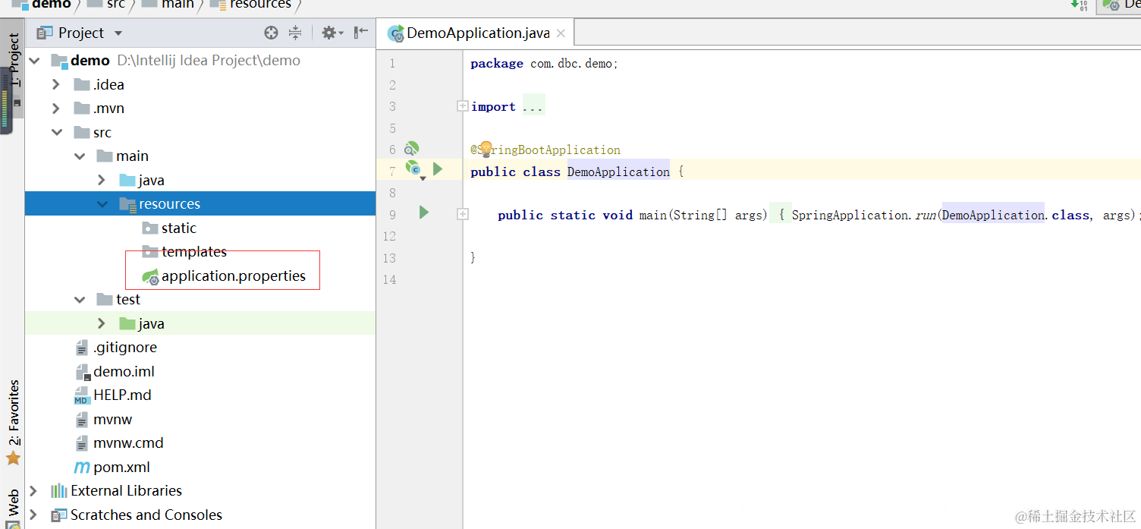Click the resources breadcrumb
The image size is (1141, 529).
252,5
